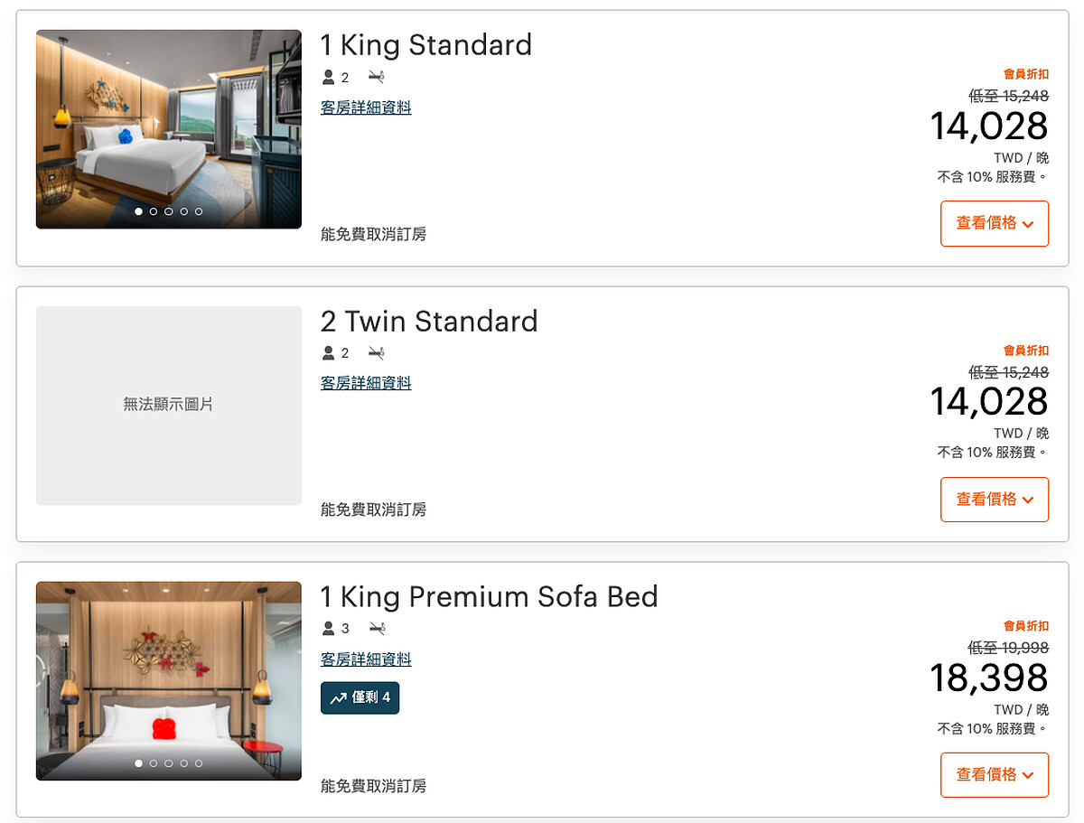Open 客房詳細資料 link for 1 King Standard
The height and width of the screenshot is (823, 1084).
[x=366, y=108]
